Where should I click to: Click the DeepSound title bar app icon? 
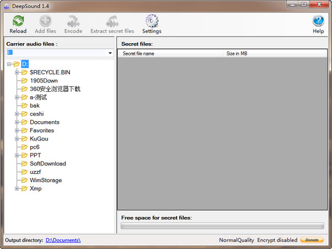click(7, 6)
